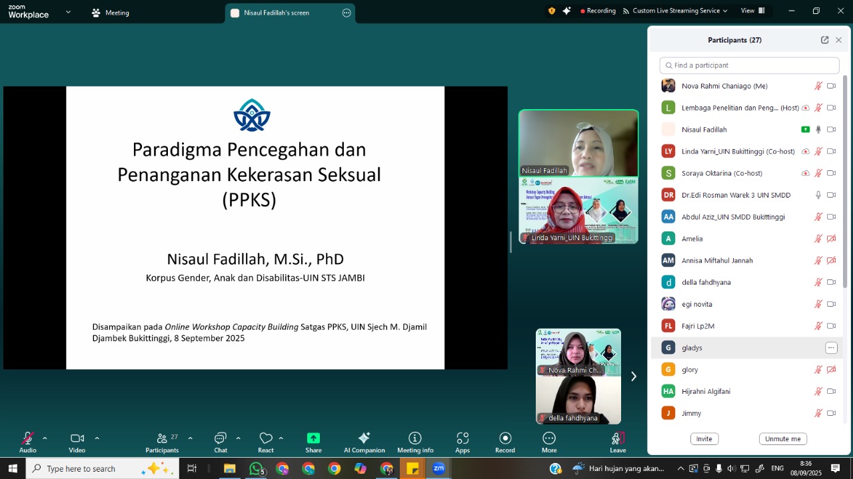Switch to the Meeting tab
Viewport: 853px width, 479px height.
tap(111, 13)
